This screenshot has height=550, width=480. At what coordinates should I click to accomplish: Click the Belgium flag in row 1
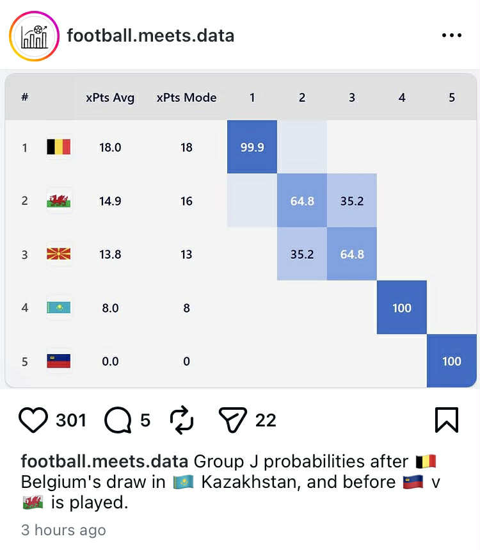[x=59, y=147]
